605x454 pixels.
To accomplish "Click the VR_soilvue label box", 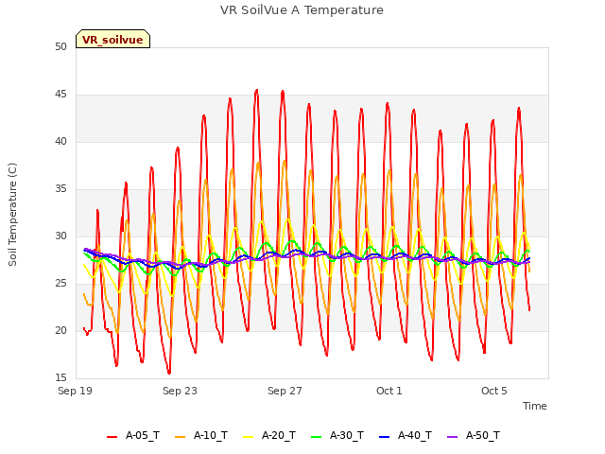I will pyautogui.click(x=112, y=39).
